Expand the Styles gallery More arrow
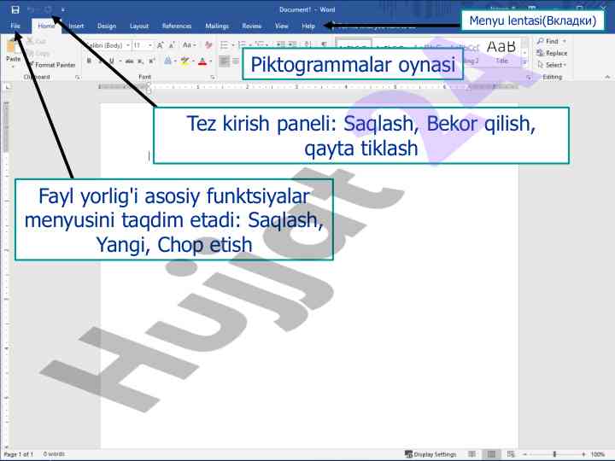The image size is (615, 461). [x=524, y=62]
